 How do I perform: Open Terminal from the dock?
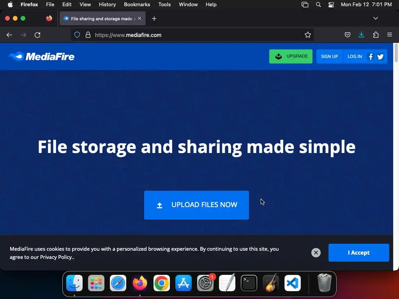pyautogui.click(x=249, y=283)
